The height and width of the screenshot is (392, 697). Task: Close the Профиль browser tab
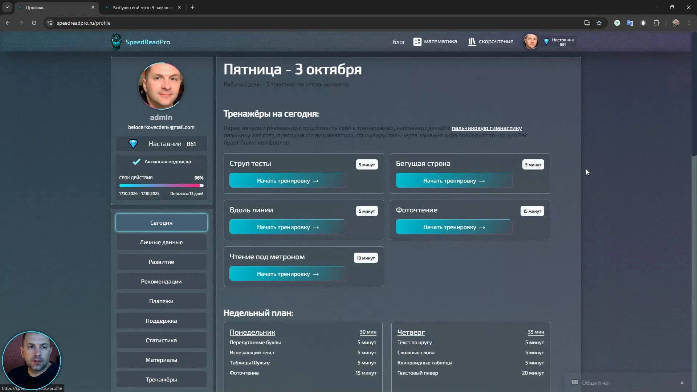click(x=93, y=7)
